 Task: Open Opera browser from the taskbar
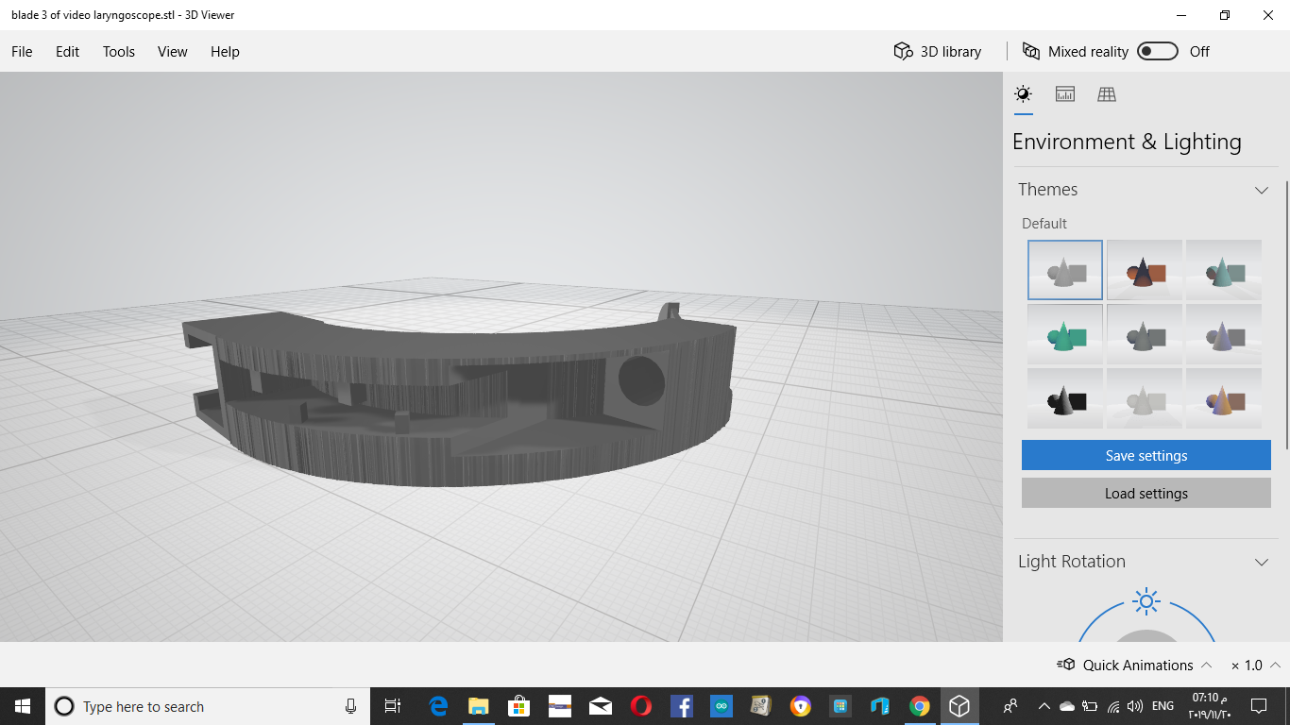[x=640, y=706]
